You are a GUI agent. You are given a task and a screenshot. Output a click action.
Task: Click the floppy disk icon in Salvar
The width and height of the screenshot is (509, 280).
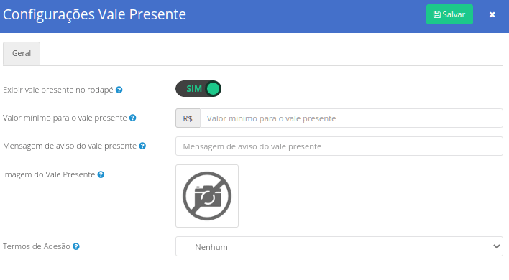click(x=437, y=14)
